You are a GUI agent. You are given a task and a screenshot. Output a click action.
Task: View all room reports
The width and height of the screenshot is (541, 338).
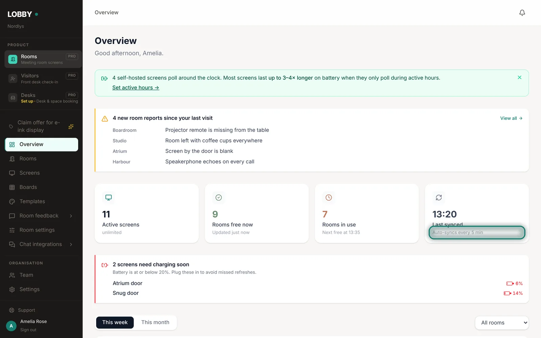coord(511,118)
